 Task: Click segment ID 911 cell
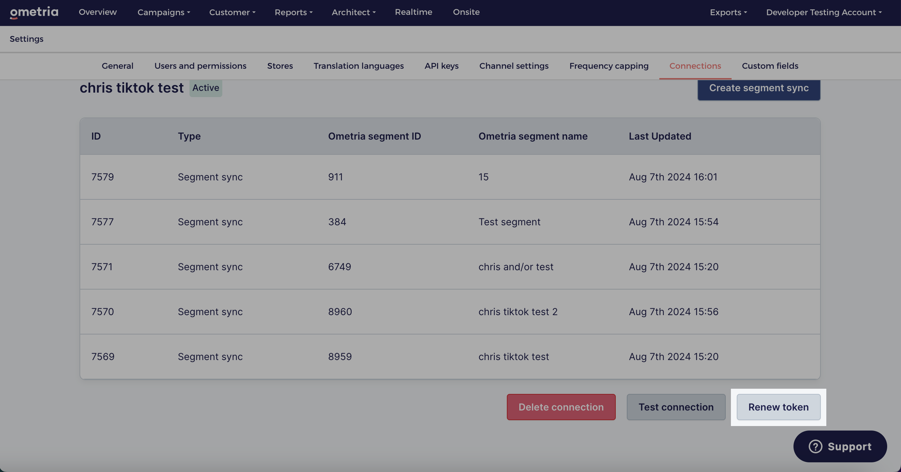[335, 177]
